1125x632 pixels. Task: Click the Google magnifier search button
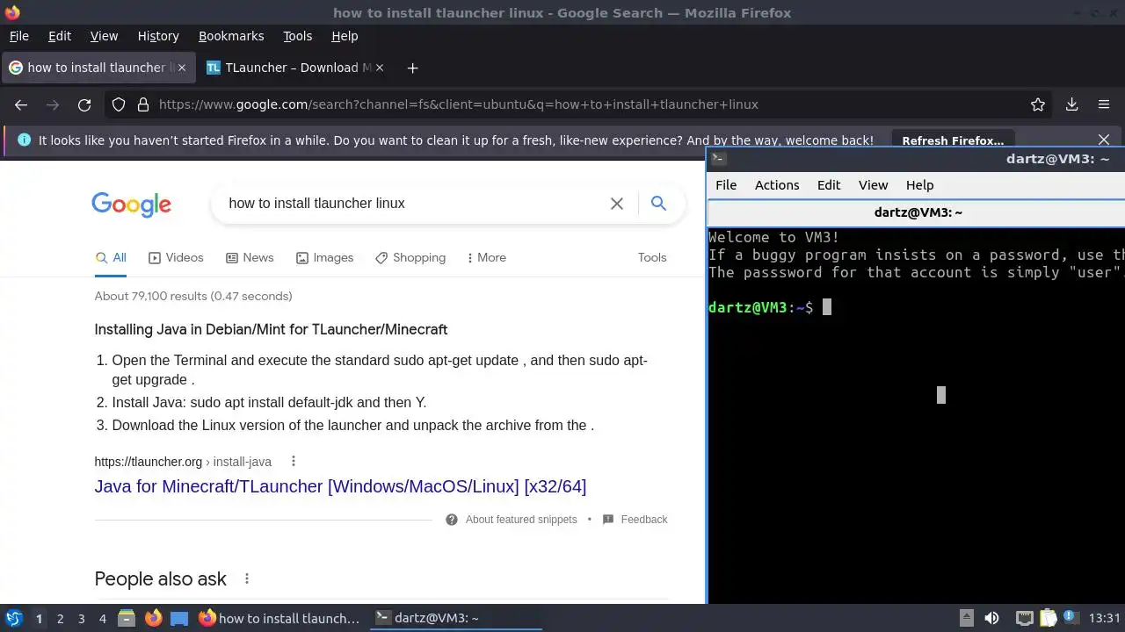click(x=658, y=204)
